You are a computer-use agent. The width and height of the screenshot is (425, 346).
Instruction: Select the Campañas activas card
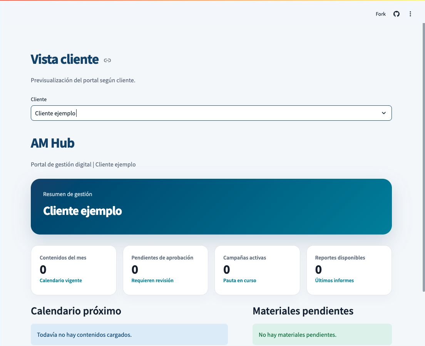257,270
